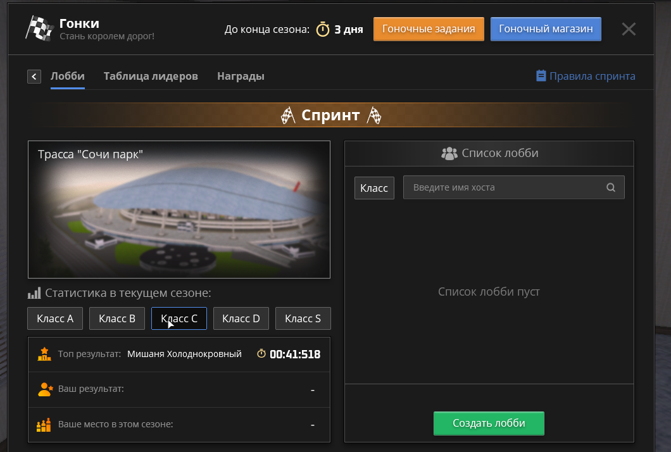Image resolution: width=671 pixels, height=452 pixels.
Task: Click the lobby list people icon
Action: tap(449, 153)
